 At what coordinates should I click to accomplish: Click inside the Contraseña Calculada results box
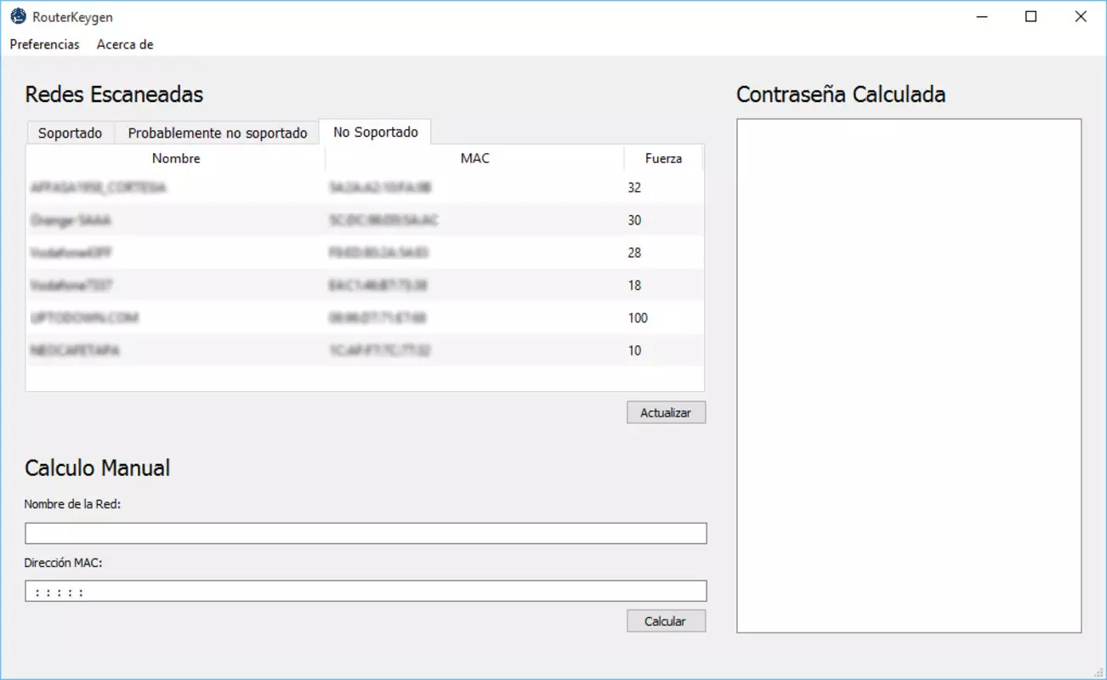coord(909,376)
